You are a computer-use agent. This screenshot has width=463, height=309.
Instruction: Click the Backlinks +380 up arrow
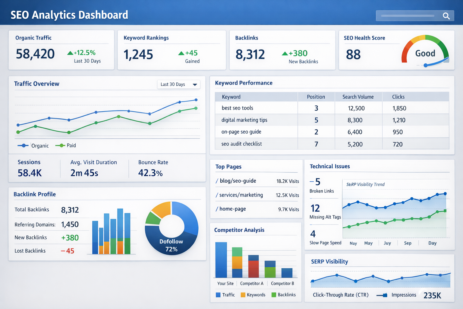pyautogui.click(x=285, y=54)
